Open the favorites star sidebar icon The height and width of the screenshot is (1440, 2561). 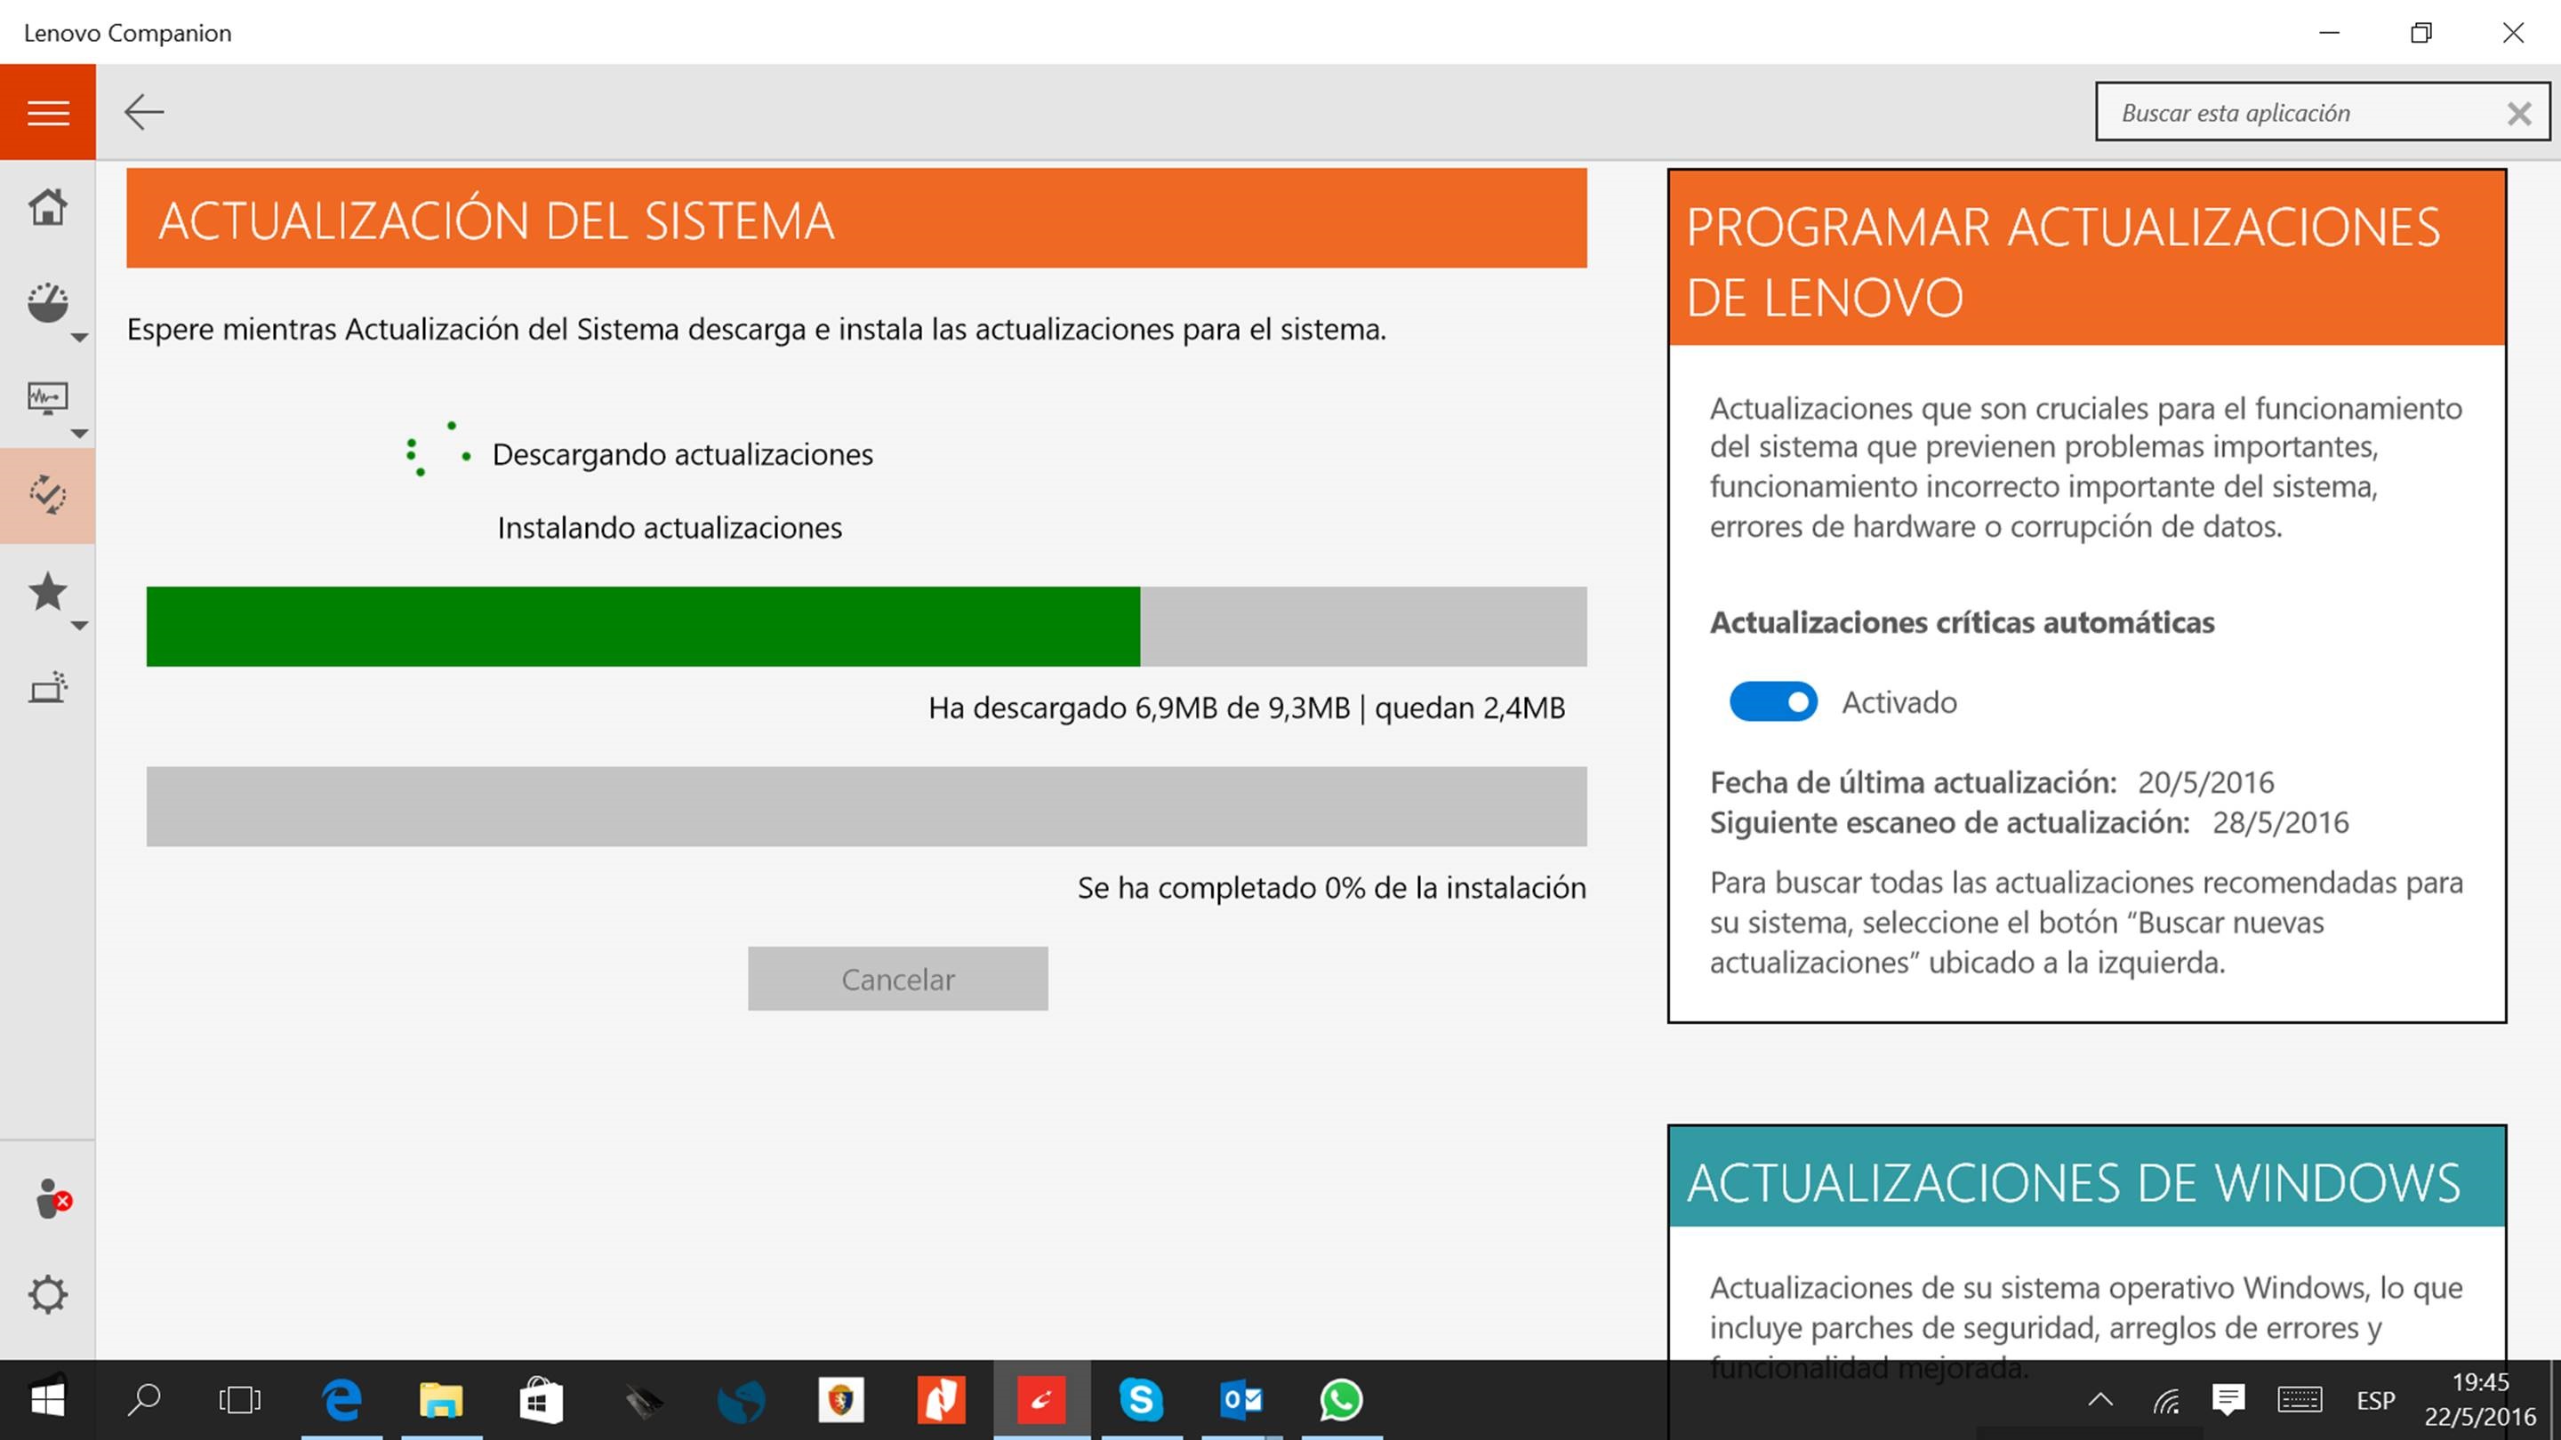(48, 591)
